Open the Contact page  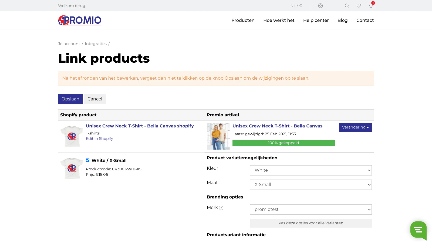point(365,20)
